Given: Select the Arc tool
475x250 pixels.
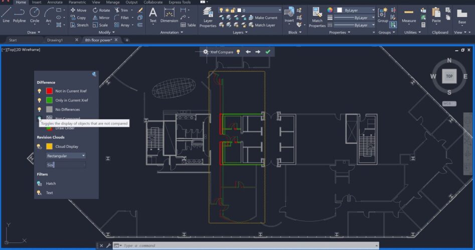Looking at the screenshot, I should [x=49, y=15].
